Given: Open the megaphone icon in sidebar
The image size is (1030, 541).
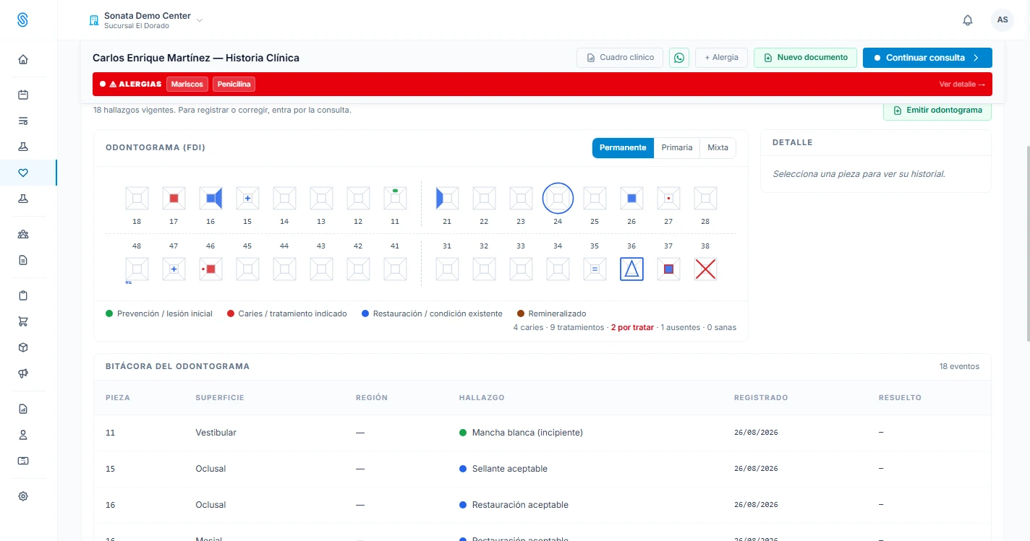Looking at the screenshot, I should click(23, 373).
